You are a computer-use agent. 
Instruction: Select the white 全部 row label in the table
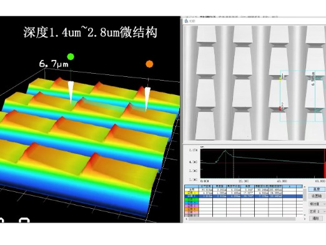(x=191, y=189)
